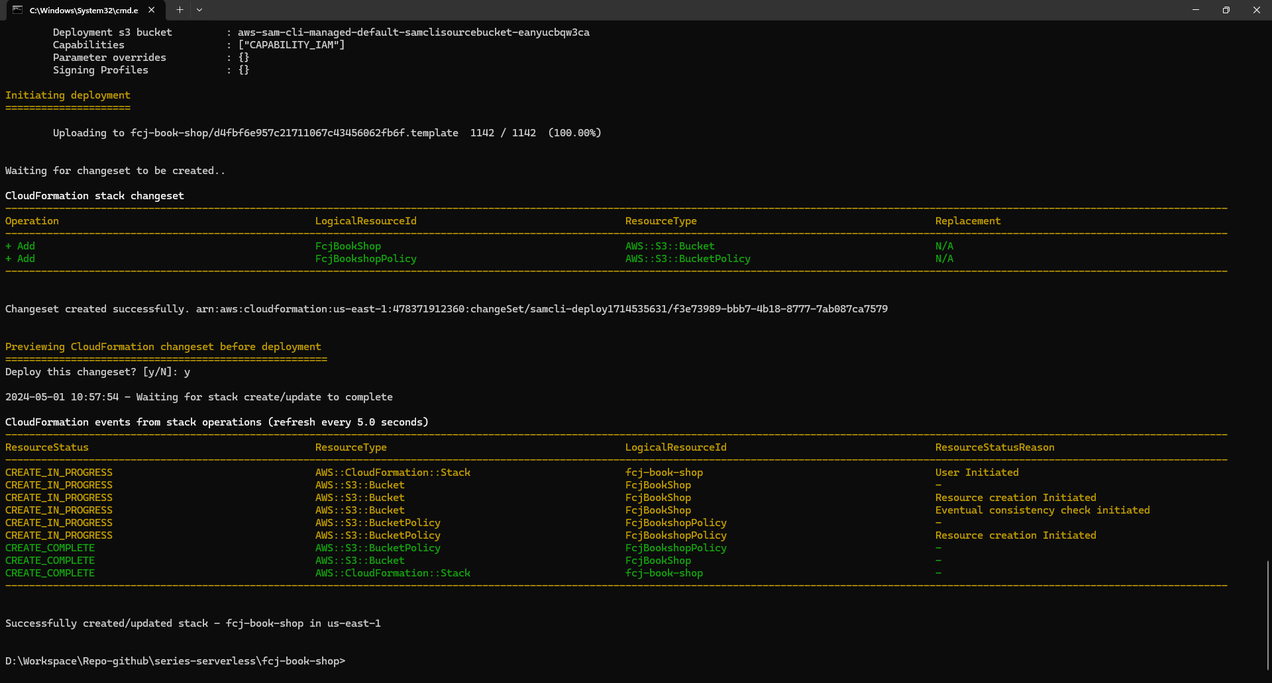Image resolution: width=1272 pixels, height=683 pixels.
Task: Click CREATE_COMPLETE for CloudFormation Stack row
Action: tap(50, 573)
